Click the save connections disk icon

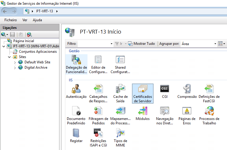[x=12, y=34]
